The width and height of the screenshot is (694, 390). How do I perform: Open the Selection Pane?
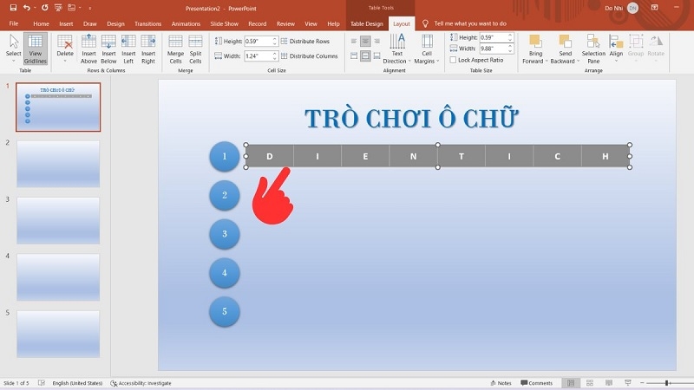[x=593, y=49]
